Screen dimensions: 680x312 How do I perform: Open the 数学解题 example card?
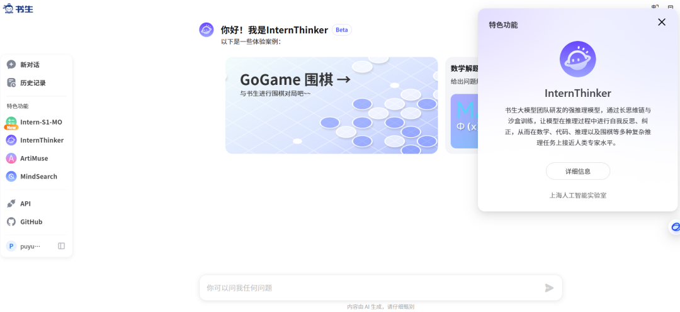pyautogui.click(x=462, y=105)
